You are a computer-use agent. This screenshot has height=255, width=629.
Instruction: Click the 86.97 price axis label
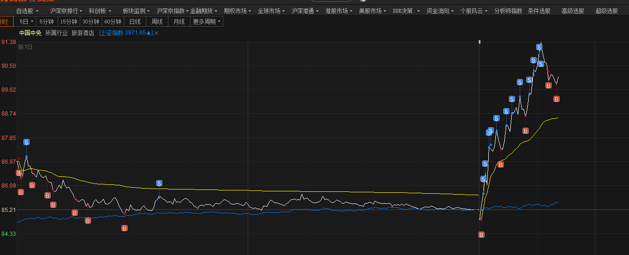[x=9, y=162]
